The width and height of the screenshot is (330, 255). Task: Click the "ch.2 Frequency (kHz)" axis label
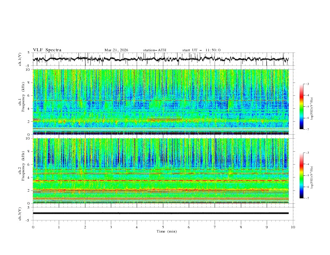(x=21, y=166)
